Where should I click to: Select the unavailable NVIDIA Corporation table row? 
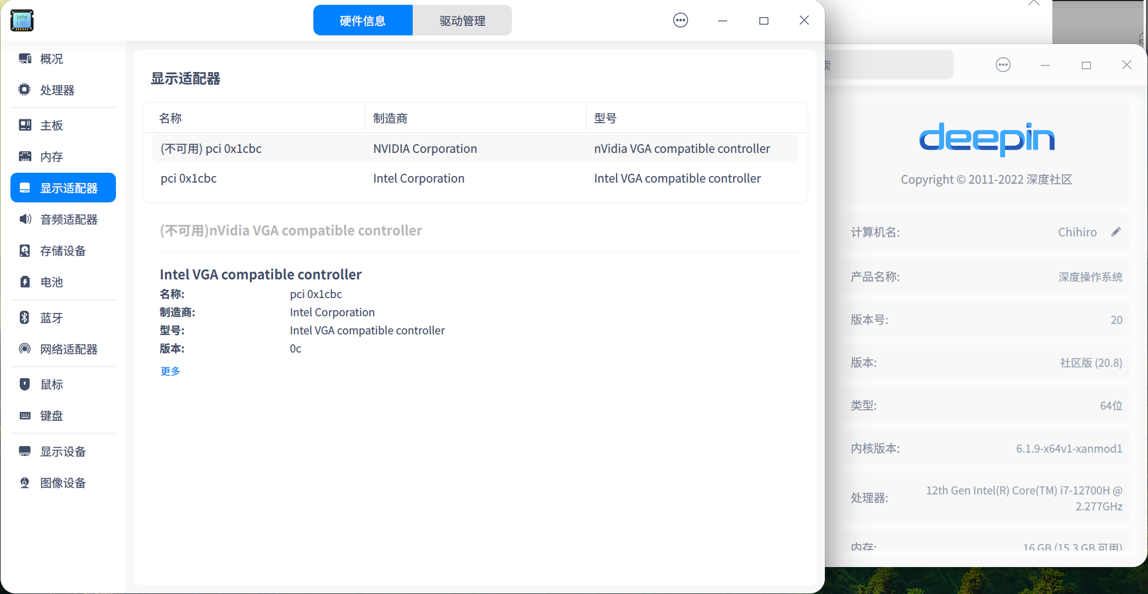coord(475,148)
